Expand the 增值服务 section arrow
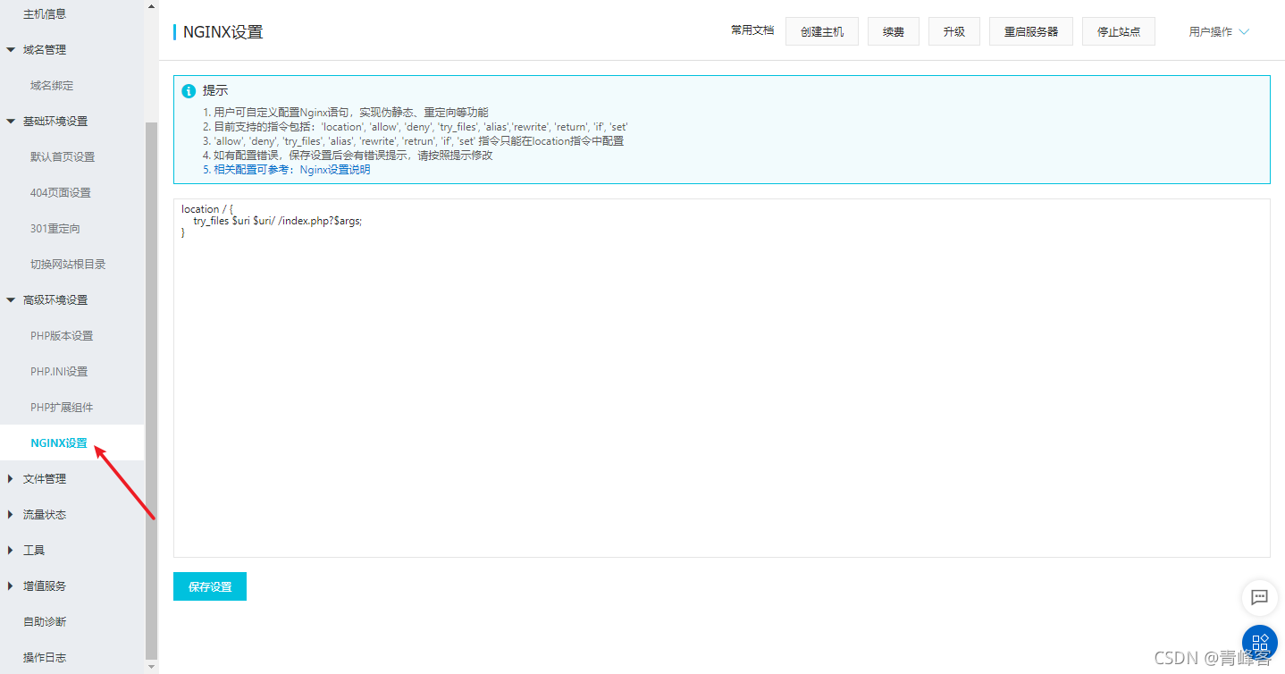Viewport: 1285px width, 674px height. pyautogui.click(x=11, y=586)
